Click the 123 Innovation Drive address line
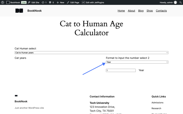183x114 pixels. pyautogui.click(x=102, y=107)
